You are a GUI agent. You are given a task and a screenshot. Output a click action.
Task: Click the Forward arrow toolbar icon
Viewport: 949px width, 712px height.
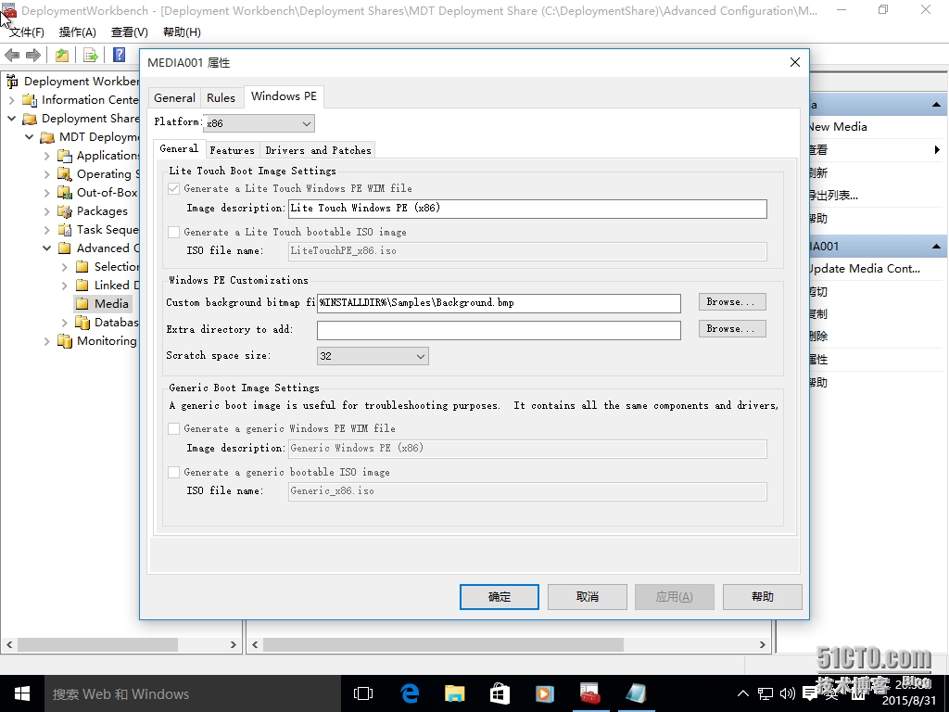tap(33, 55)
